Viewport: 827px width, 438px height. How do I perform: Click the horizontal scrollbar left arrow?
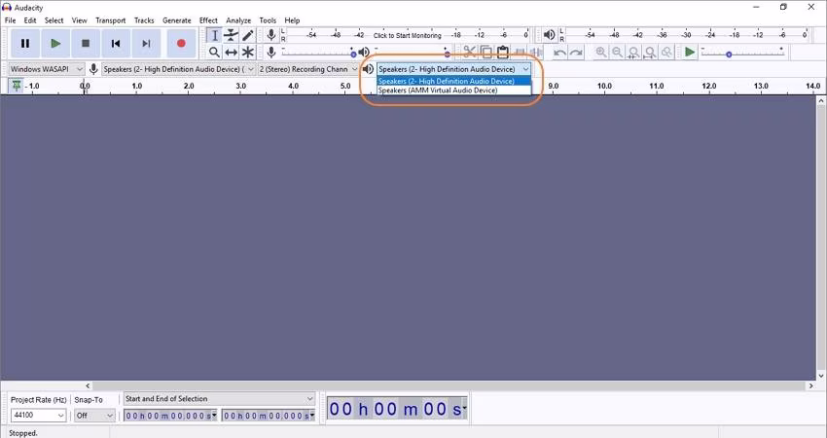[89, 386]
